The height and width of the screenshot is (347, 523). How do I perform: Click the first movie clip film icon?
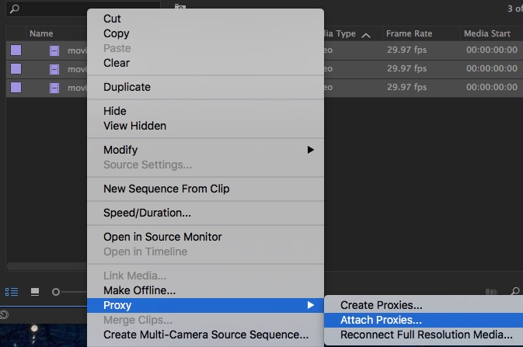click(54, 50)
